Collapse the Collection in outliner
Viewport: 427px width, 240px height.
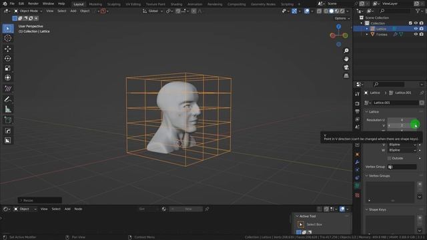click(362, 23)
